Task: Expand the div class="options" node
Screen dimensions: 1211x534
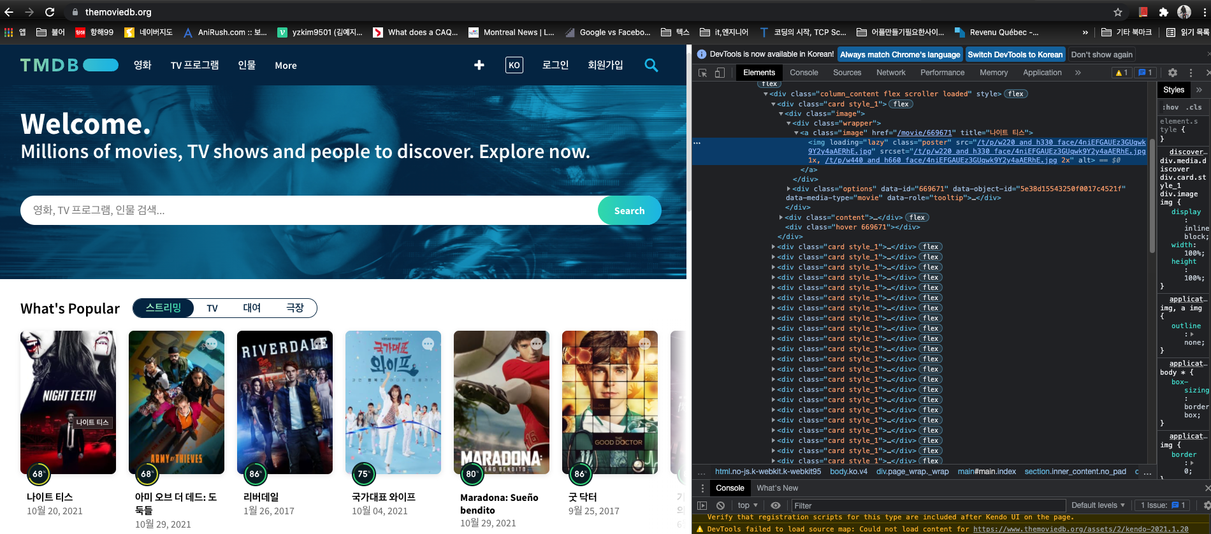Action: [x=788, y=189]
